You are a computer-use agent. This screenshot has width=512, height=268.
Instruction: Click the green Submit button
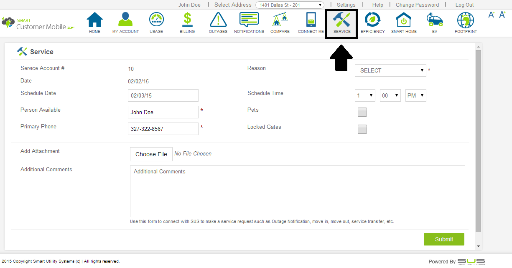444,239
